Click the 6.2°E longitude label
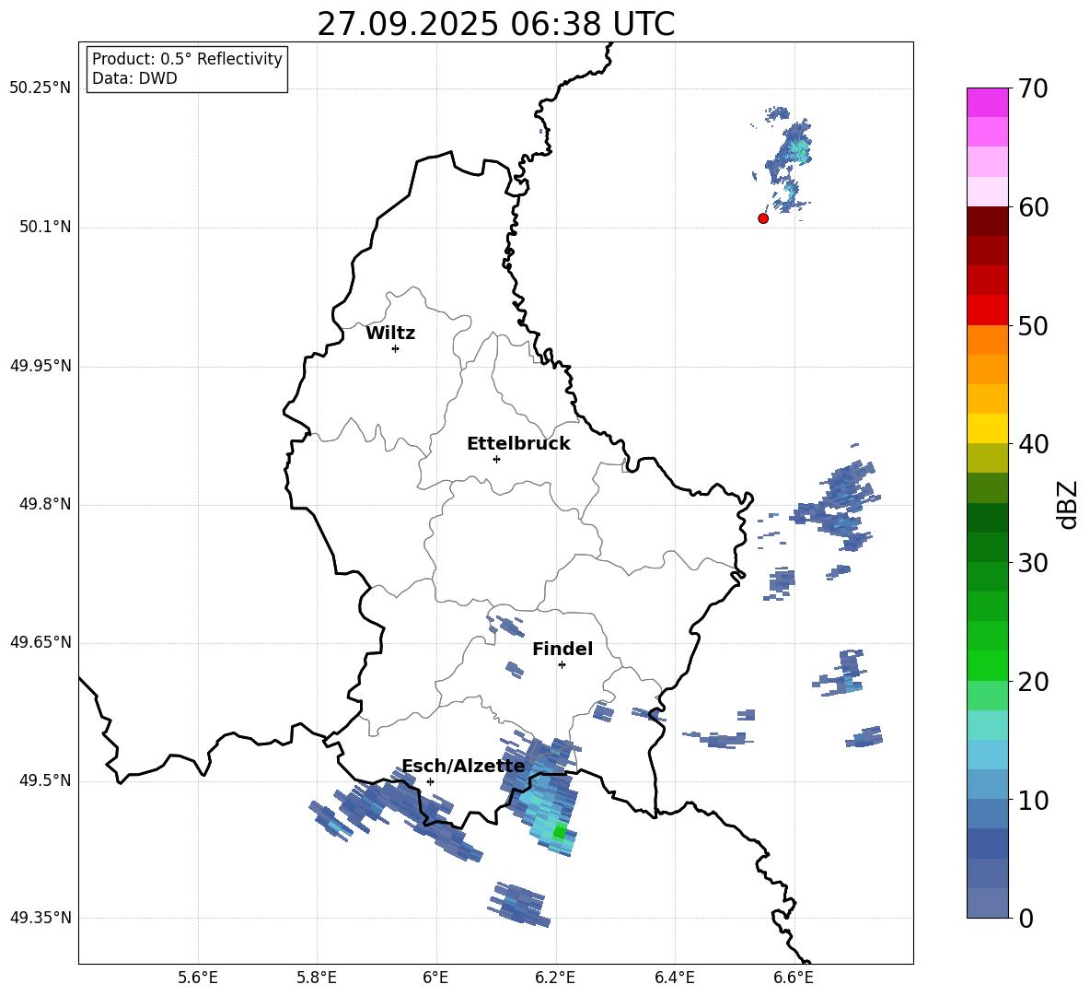This screenshot has height=996, width=1090. click(555, 978)
